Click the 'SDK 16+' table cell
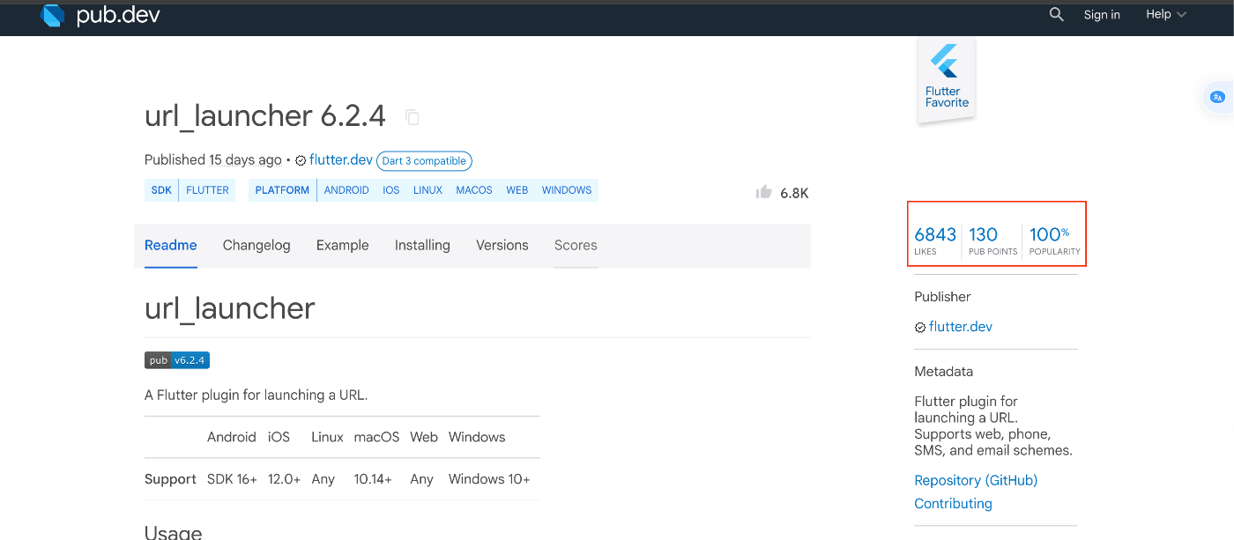 point(232,479)
